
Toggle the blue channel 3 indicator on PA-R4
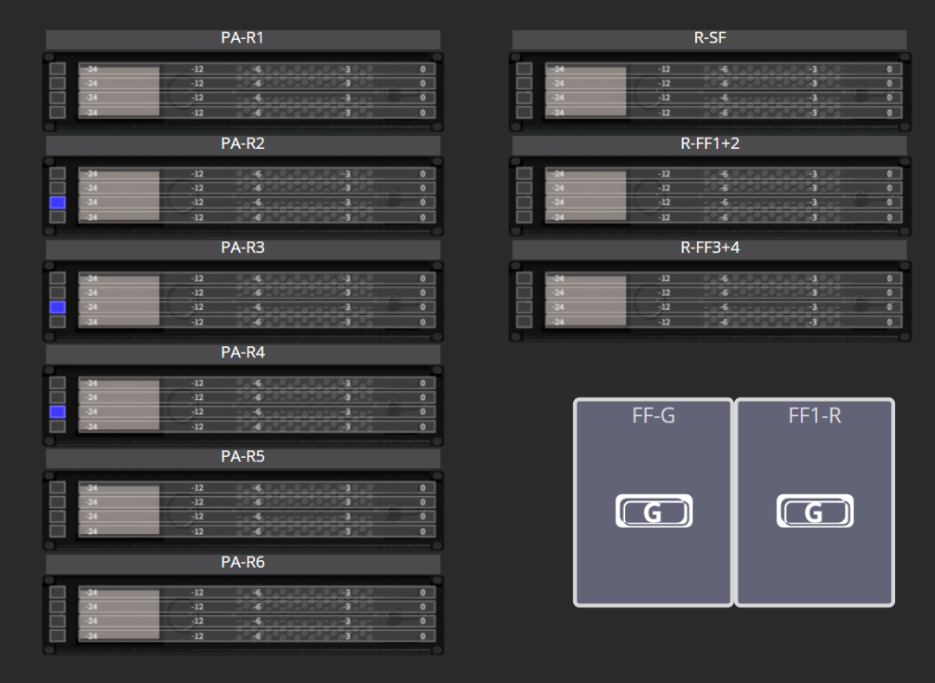[x=57, y=412]
